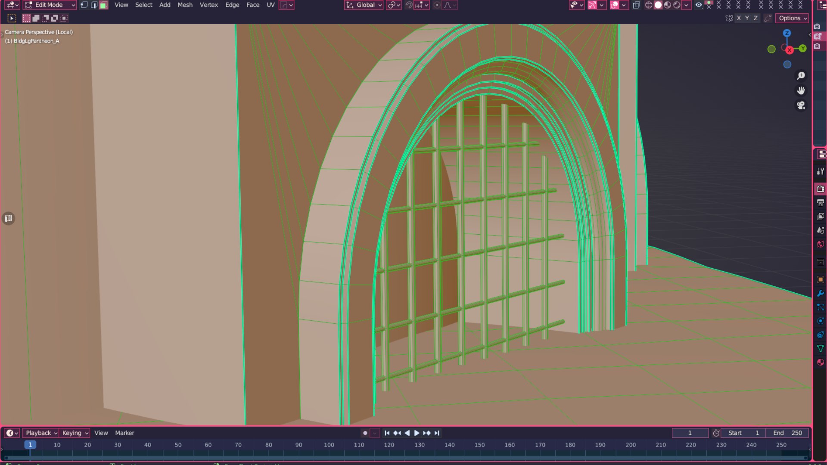
Task: Click the pan hand viewport icon
Action: [801, 90]
